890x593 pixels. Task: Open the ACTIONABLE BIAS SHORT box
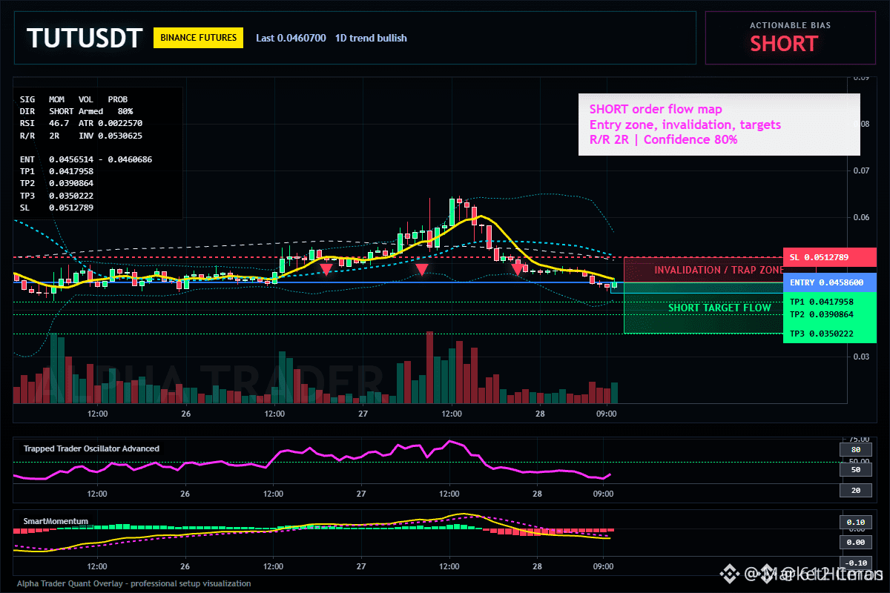[x=790, y=38]
